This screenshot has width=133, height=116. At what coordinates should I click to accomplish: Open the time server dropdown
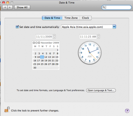(114, 27)
